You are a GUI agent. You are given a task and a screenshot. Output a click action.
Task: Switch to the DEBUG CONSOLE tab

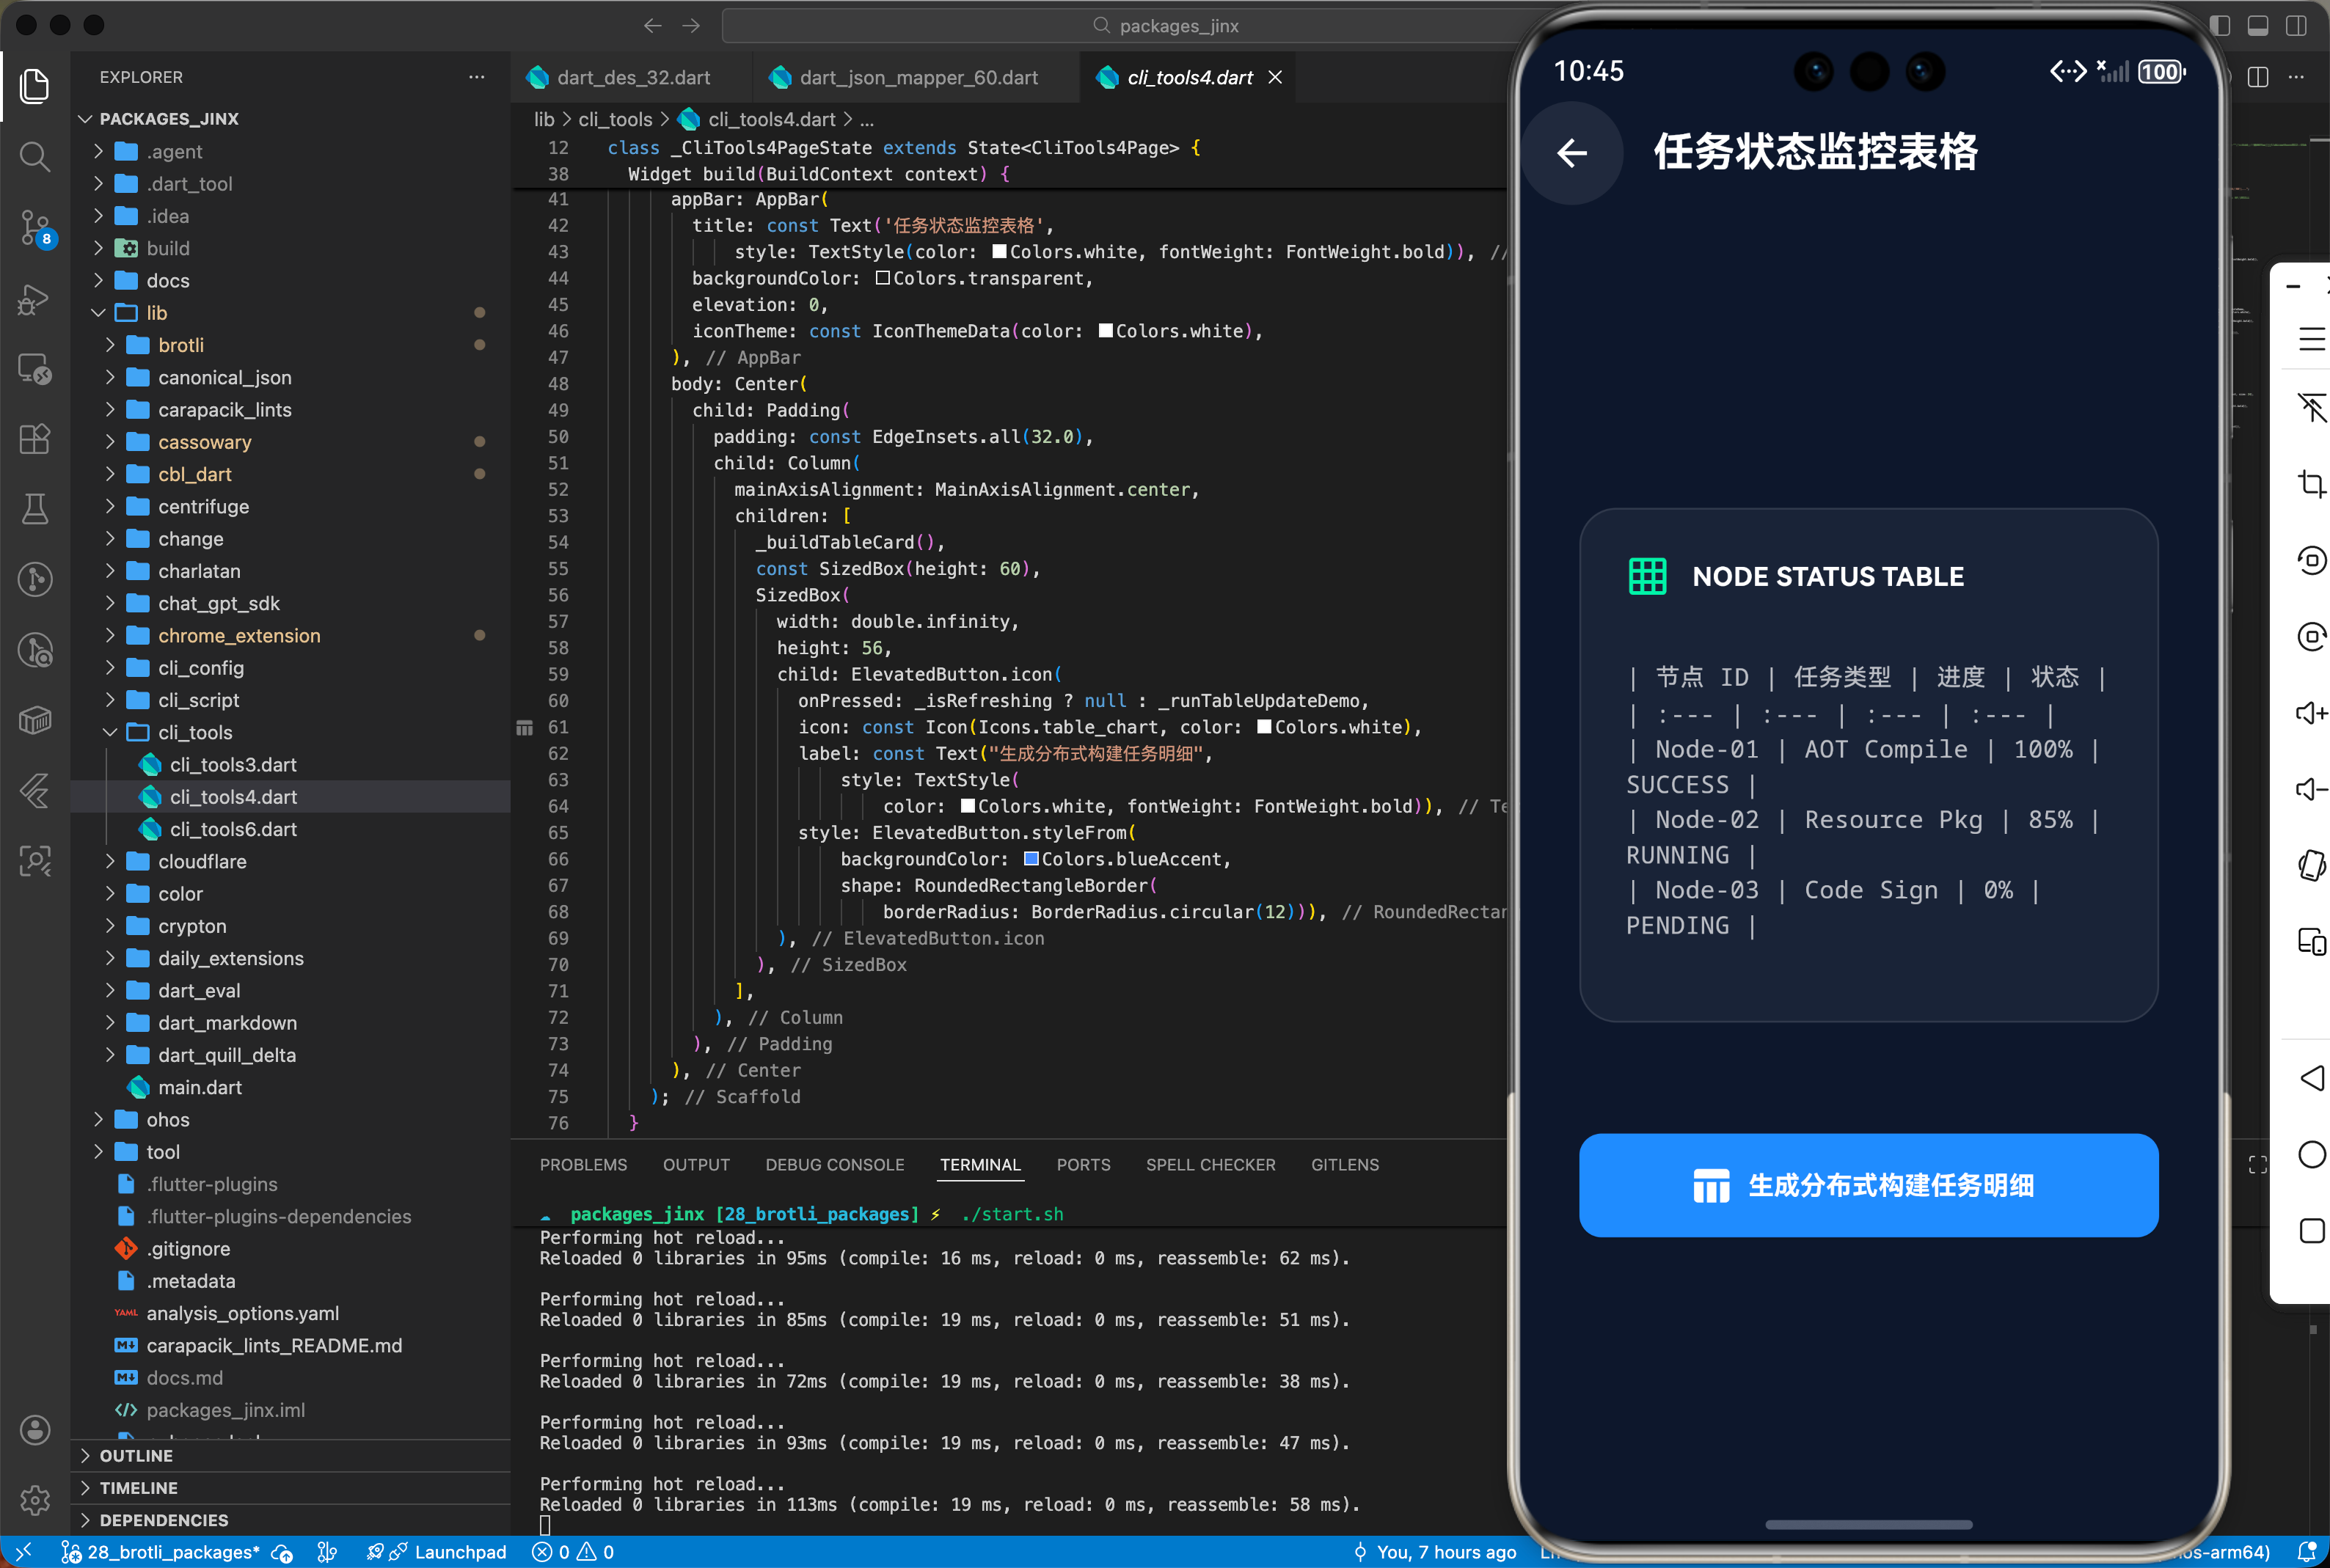[834, 1165]
